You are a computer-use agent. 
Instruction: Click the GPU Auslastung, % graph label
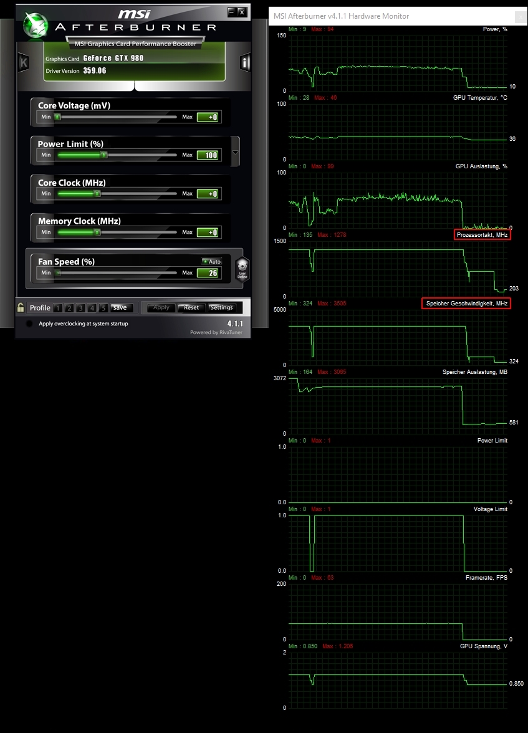(481, 166)
